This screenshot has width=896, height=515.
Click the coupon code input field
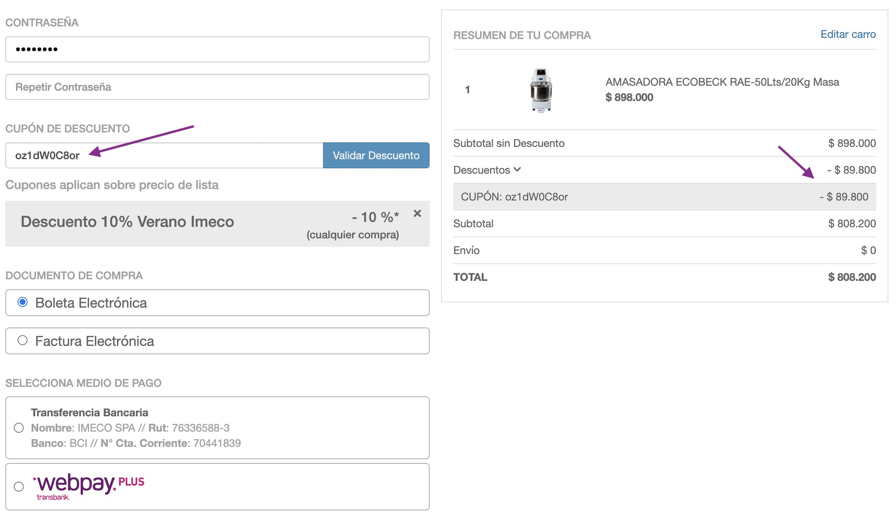(x=163, y=155)
